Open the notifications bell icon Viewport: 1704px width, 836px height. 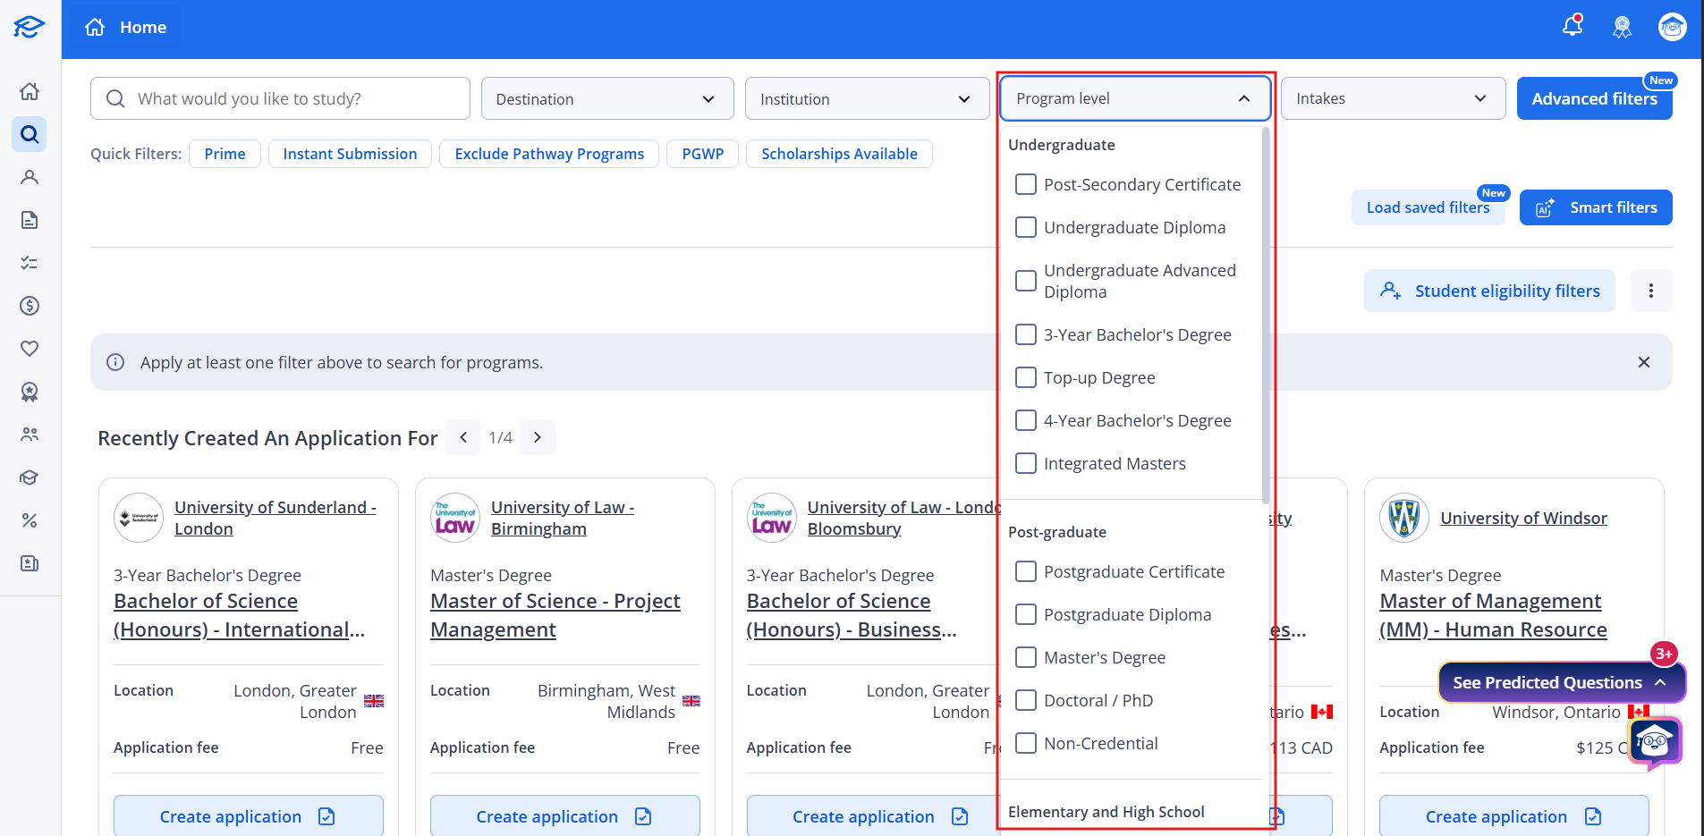tap(1573, 26)
